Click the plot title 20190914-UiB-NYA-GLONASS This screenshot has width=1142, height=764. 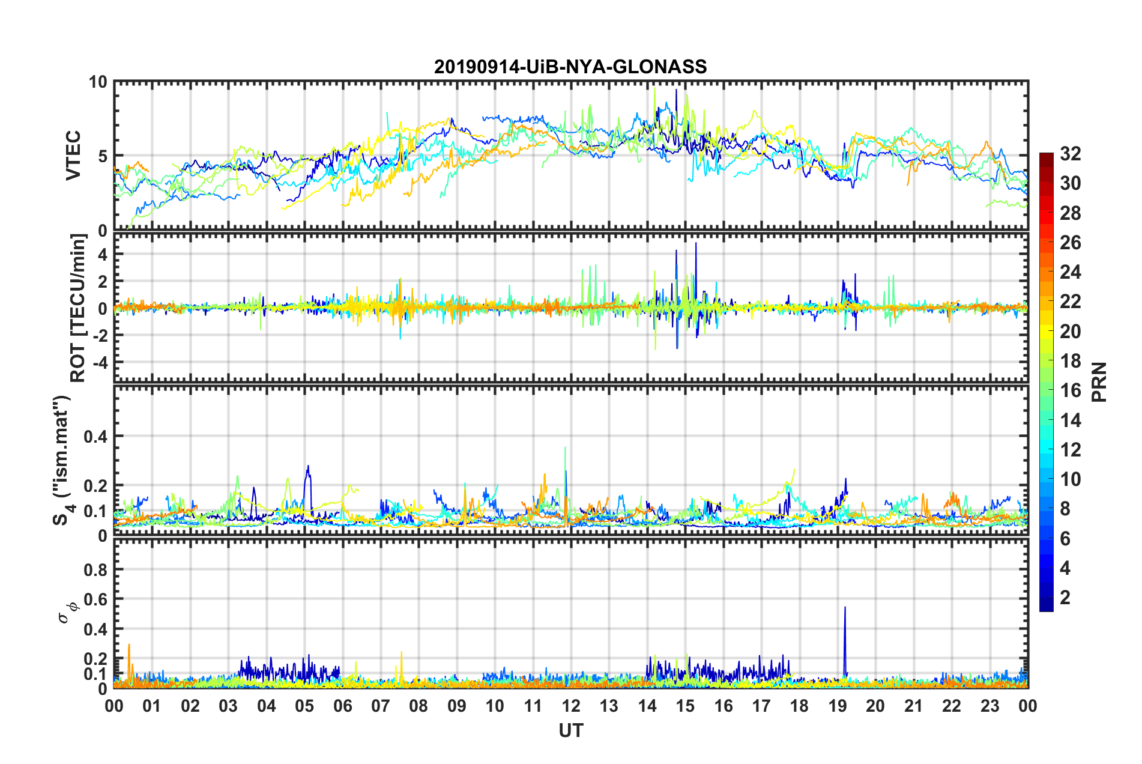point(570,67)
